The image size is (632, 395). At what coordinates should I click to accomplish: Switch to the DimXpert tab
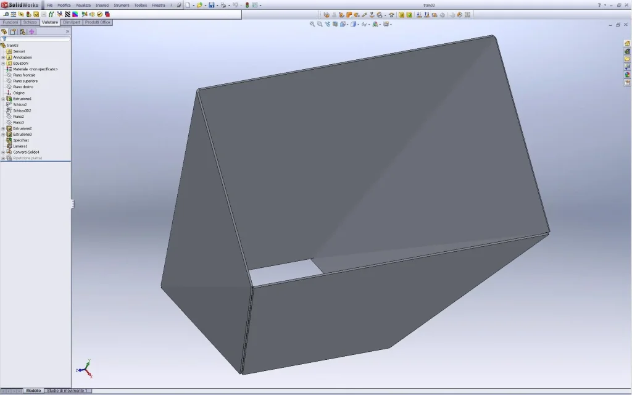[x=72, y=22]
